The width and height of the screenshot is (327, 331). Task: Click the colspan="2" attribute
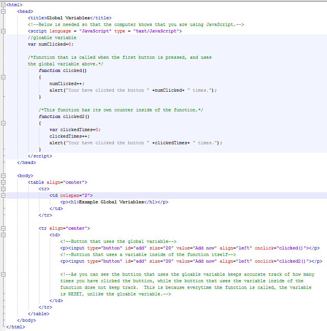[75, 196]
